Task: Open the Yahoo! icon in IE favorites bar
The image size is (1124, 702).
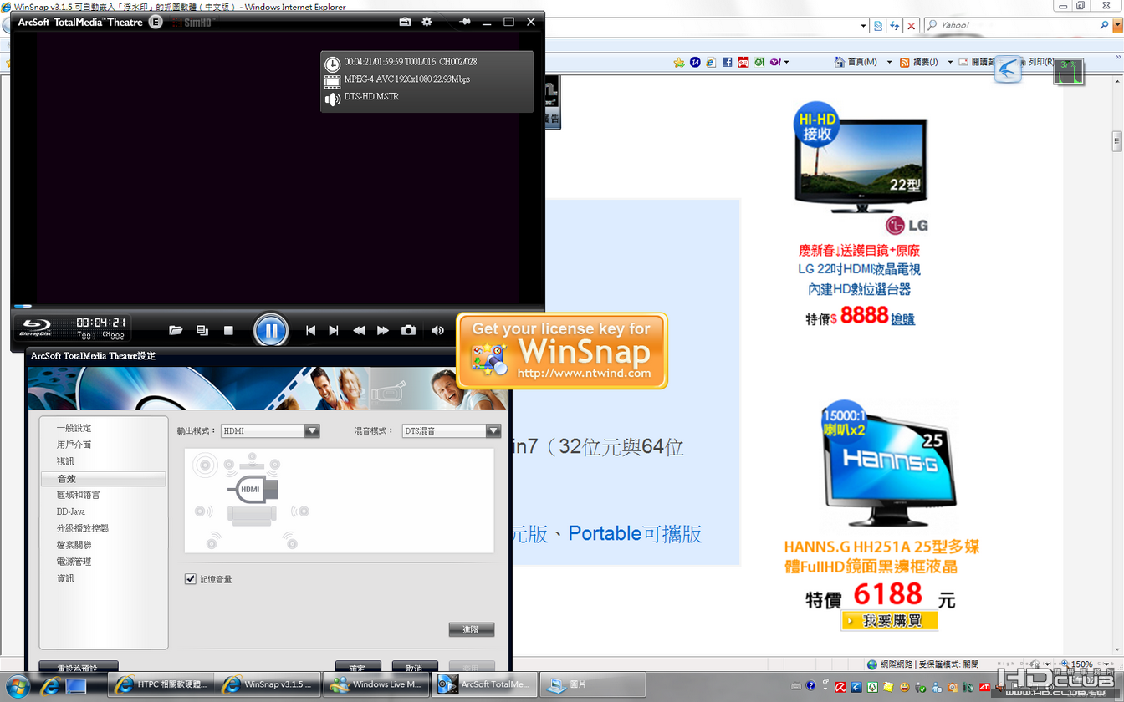Action: (x=775, y=63)
